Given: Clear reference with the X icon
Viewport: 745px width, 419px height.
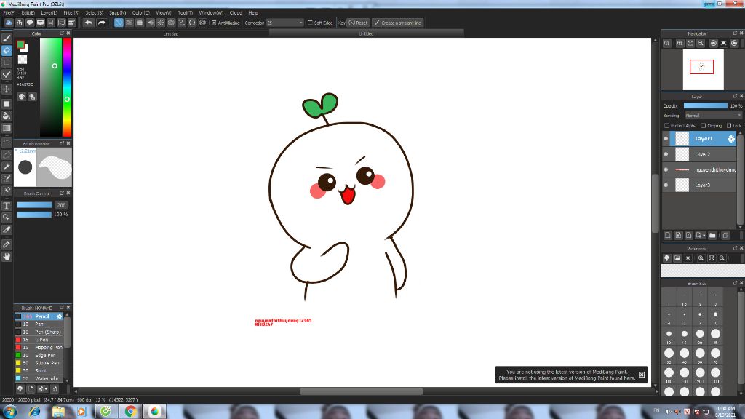Looking at the screenshot, I should [x=688, y=258].
